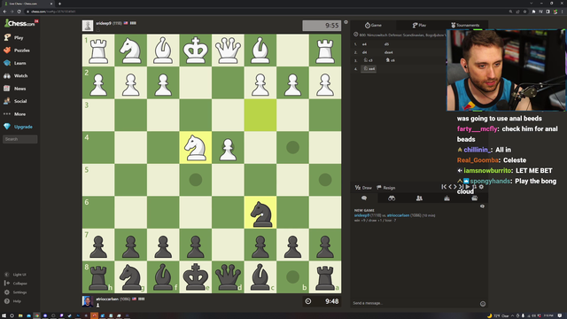The height and width of the screenshot is (319, 567).
Task: Expand the More menu in sidebar
Action: [x=15, y=114]
